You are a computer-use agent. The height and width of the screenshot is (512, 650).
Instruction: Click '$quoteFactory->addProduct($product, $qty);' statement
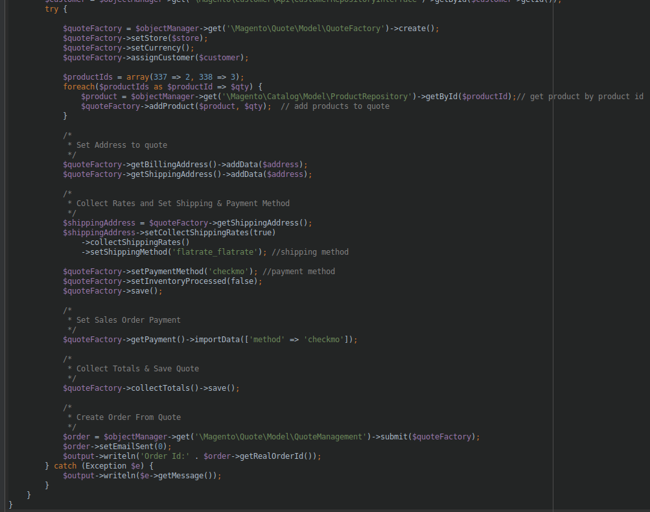click(176, 106)
